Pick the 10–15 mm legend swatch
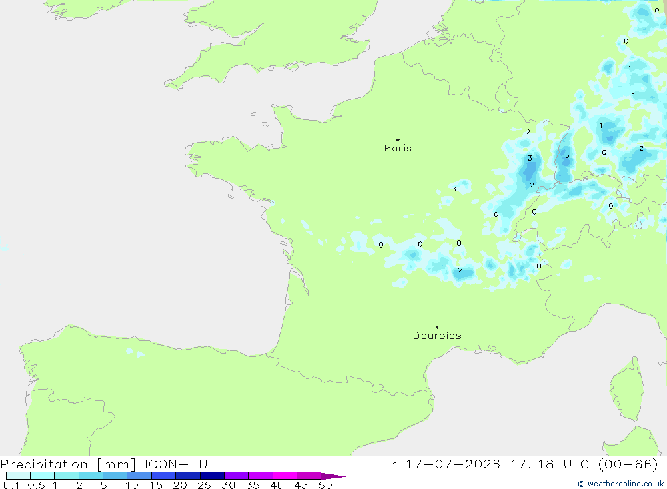The image size is (667, 489). click(139, 476)
